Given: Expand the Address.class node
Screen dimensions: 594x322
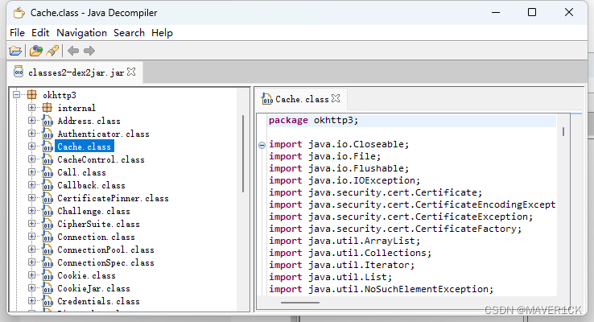Looking at the screenshot, I should [x=32, y=121].
